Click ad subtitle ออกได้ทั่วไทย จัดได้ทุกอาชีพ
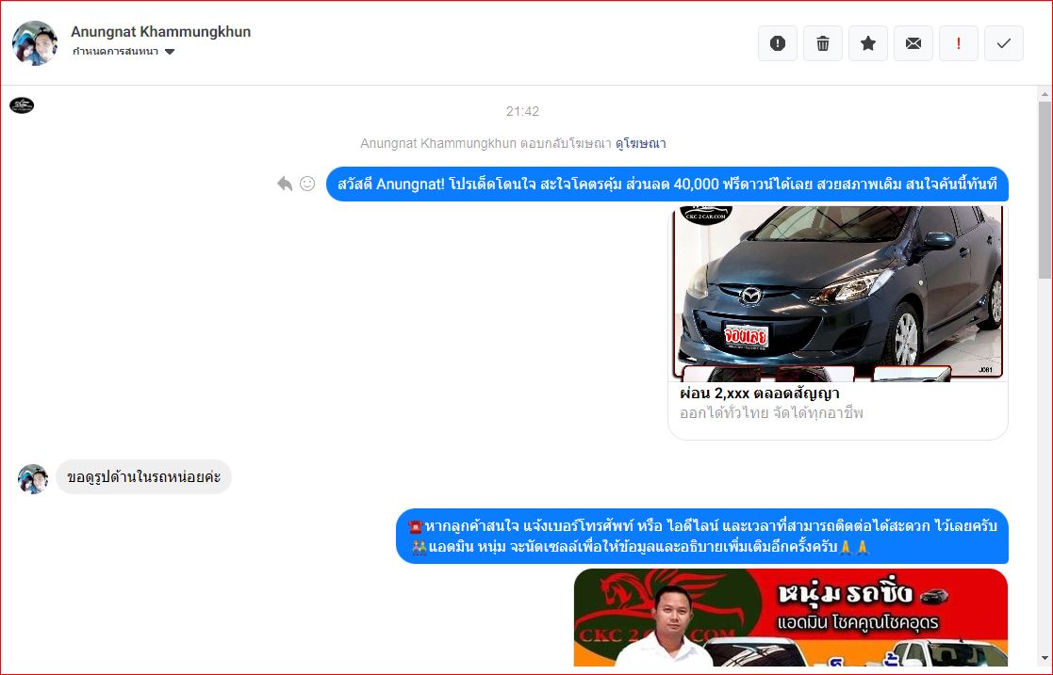The width and height of the screenshot is (1053, 675). coord(771,413)
